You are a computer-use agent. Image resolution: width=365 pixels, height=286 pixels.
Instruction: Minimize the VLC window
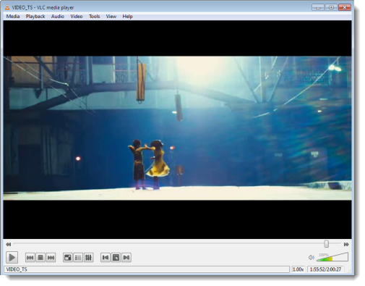pyautogui.click(x=318, y=7)
